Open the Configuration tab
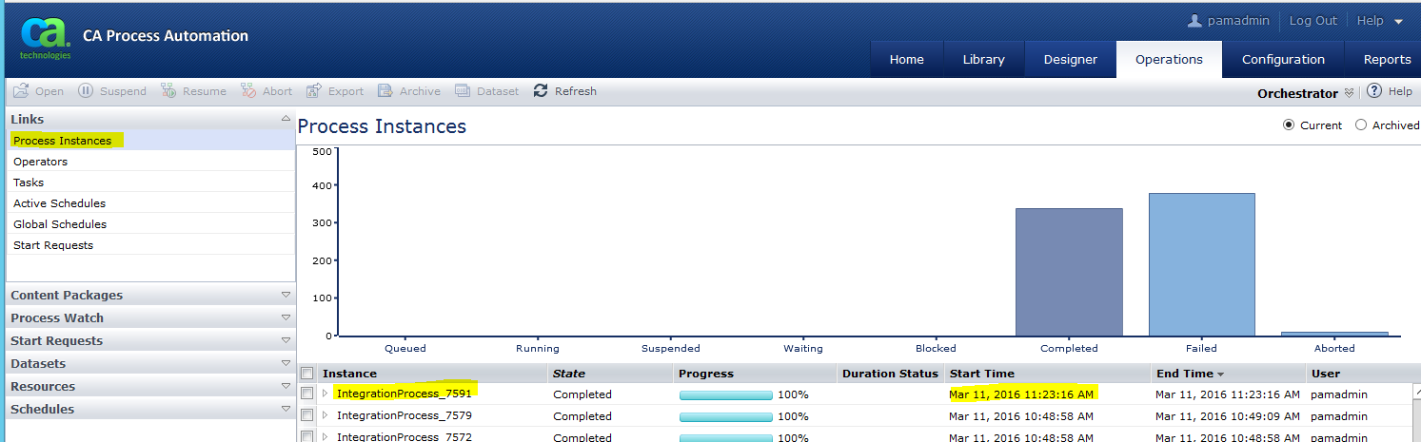Viewport: 1421px width, 442px height. tap(1282, 59)
